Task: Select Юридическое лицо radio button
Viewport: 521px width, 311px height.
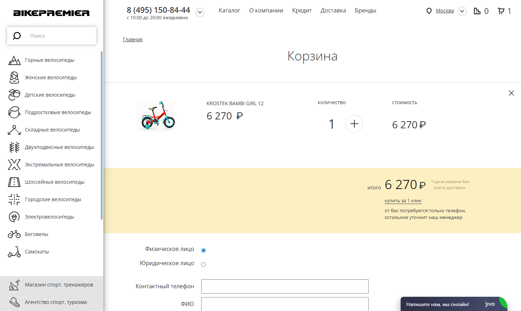Action: [204, 264]
